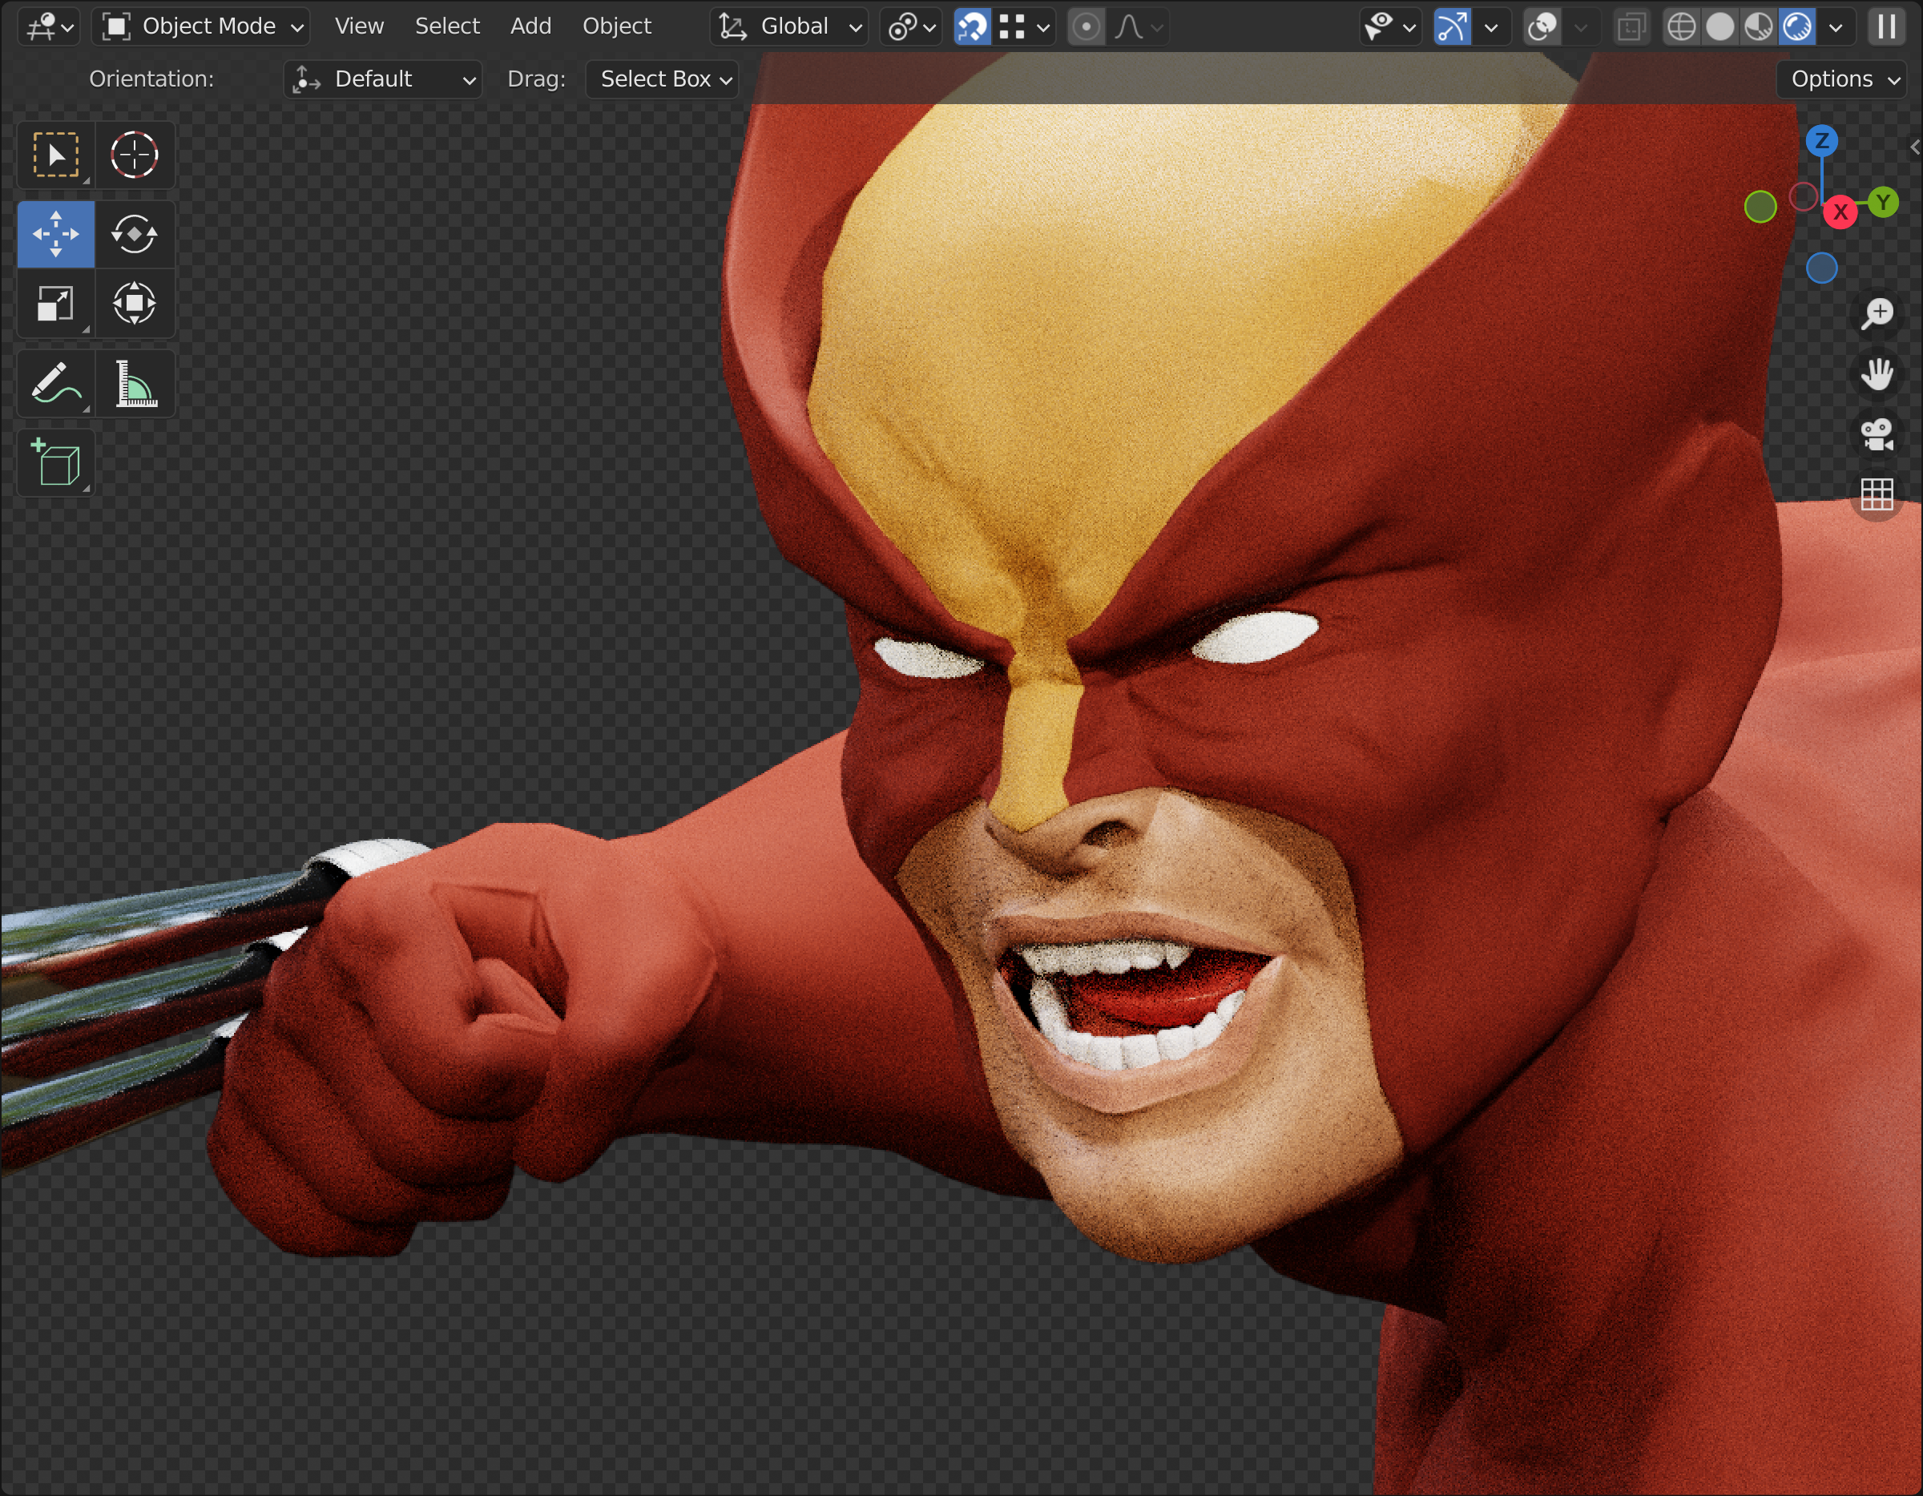Screen dimensions: 1923x1496
Task: Activate the Rotate tool
Action: point(134,234)
